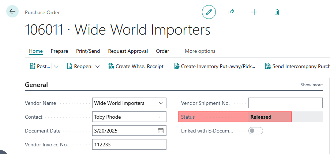The width and height of the screenshot is (330, 154).
Task: Click the 106011 Wide World Importers title
Action: click(x=117, y=29)
